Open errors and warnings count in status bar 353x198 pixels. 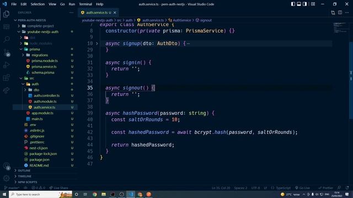[x=38, y=188]
